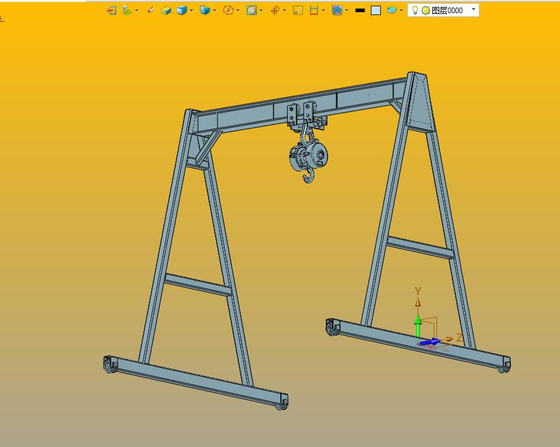Click the distance measure dimension icon
This screenshot has height=447, width=560.
(314, 10)
